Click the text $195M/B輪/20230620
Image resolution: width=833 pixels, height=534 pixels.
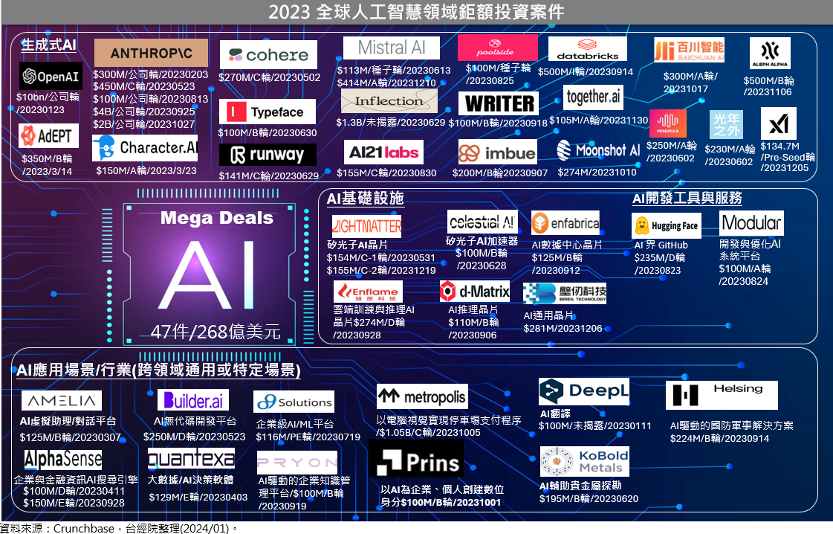[x=589, y=499]
